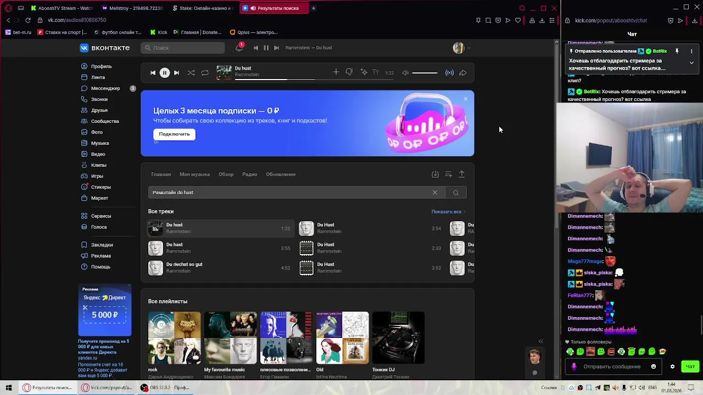
Task: Show lyrics with the text icon
Action: point(376,72)
